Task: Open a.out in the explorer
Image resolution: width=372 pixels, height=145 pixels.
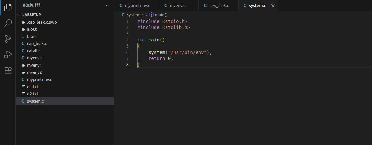Action: click(x=65, y=29)
